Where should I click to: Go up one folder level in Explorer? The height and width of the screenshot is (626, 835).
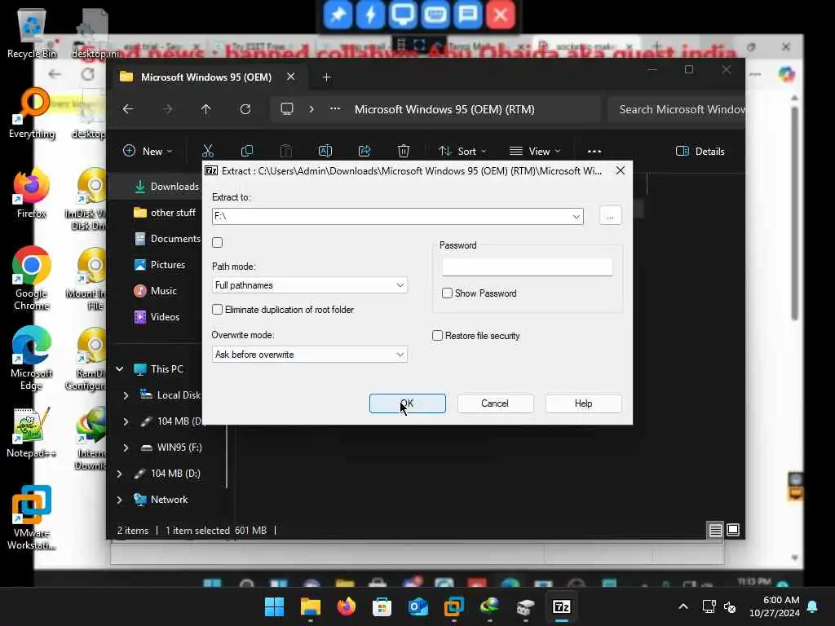(x=206, y=109)
